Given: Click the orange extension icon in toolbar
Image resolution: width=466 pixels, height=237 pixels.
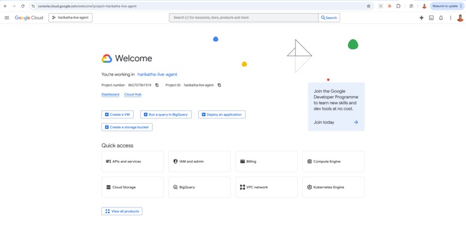Looking at the screenshot, I should click(x=389, y=6).
